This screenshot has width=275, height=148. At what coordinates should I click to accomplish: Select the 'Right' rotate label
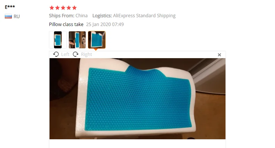coord(86,54)
